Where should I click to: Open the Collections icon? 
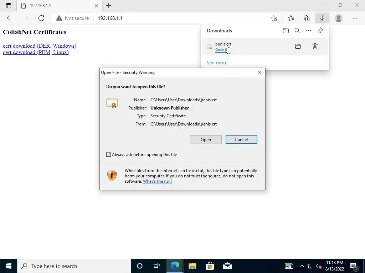307,18
